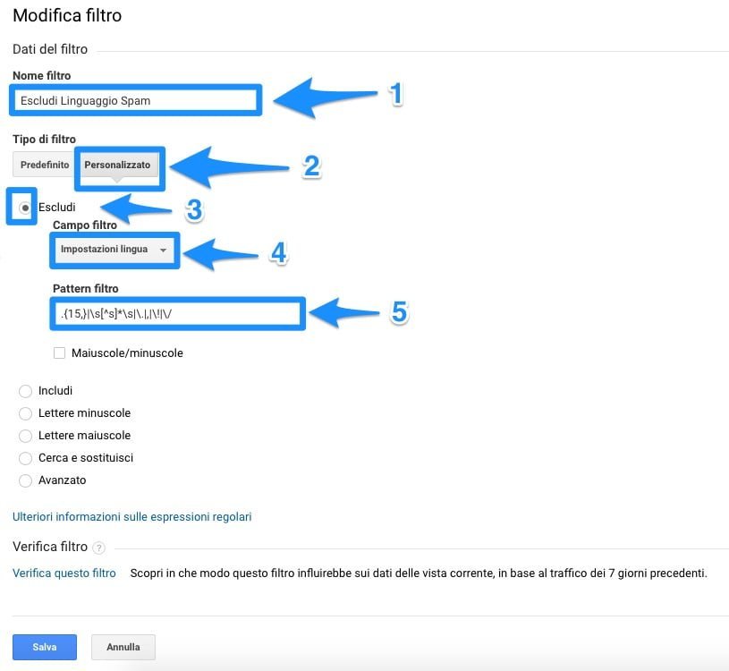Choose the Avanzato filter type
This screenshot has width=729, height=671.
pos(25,480)
